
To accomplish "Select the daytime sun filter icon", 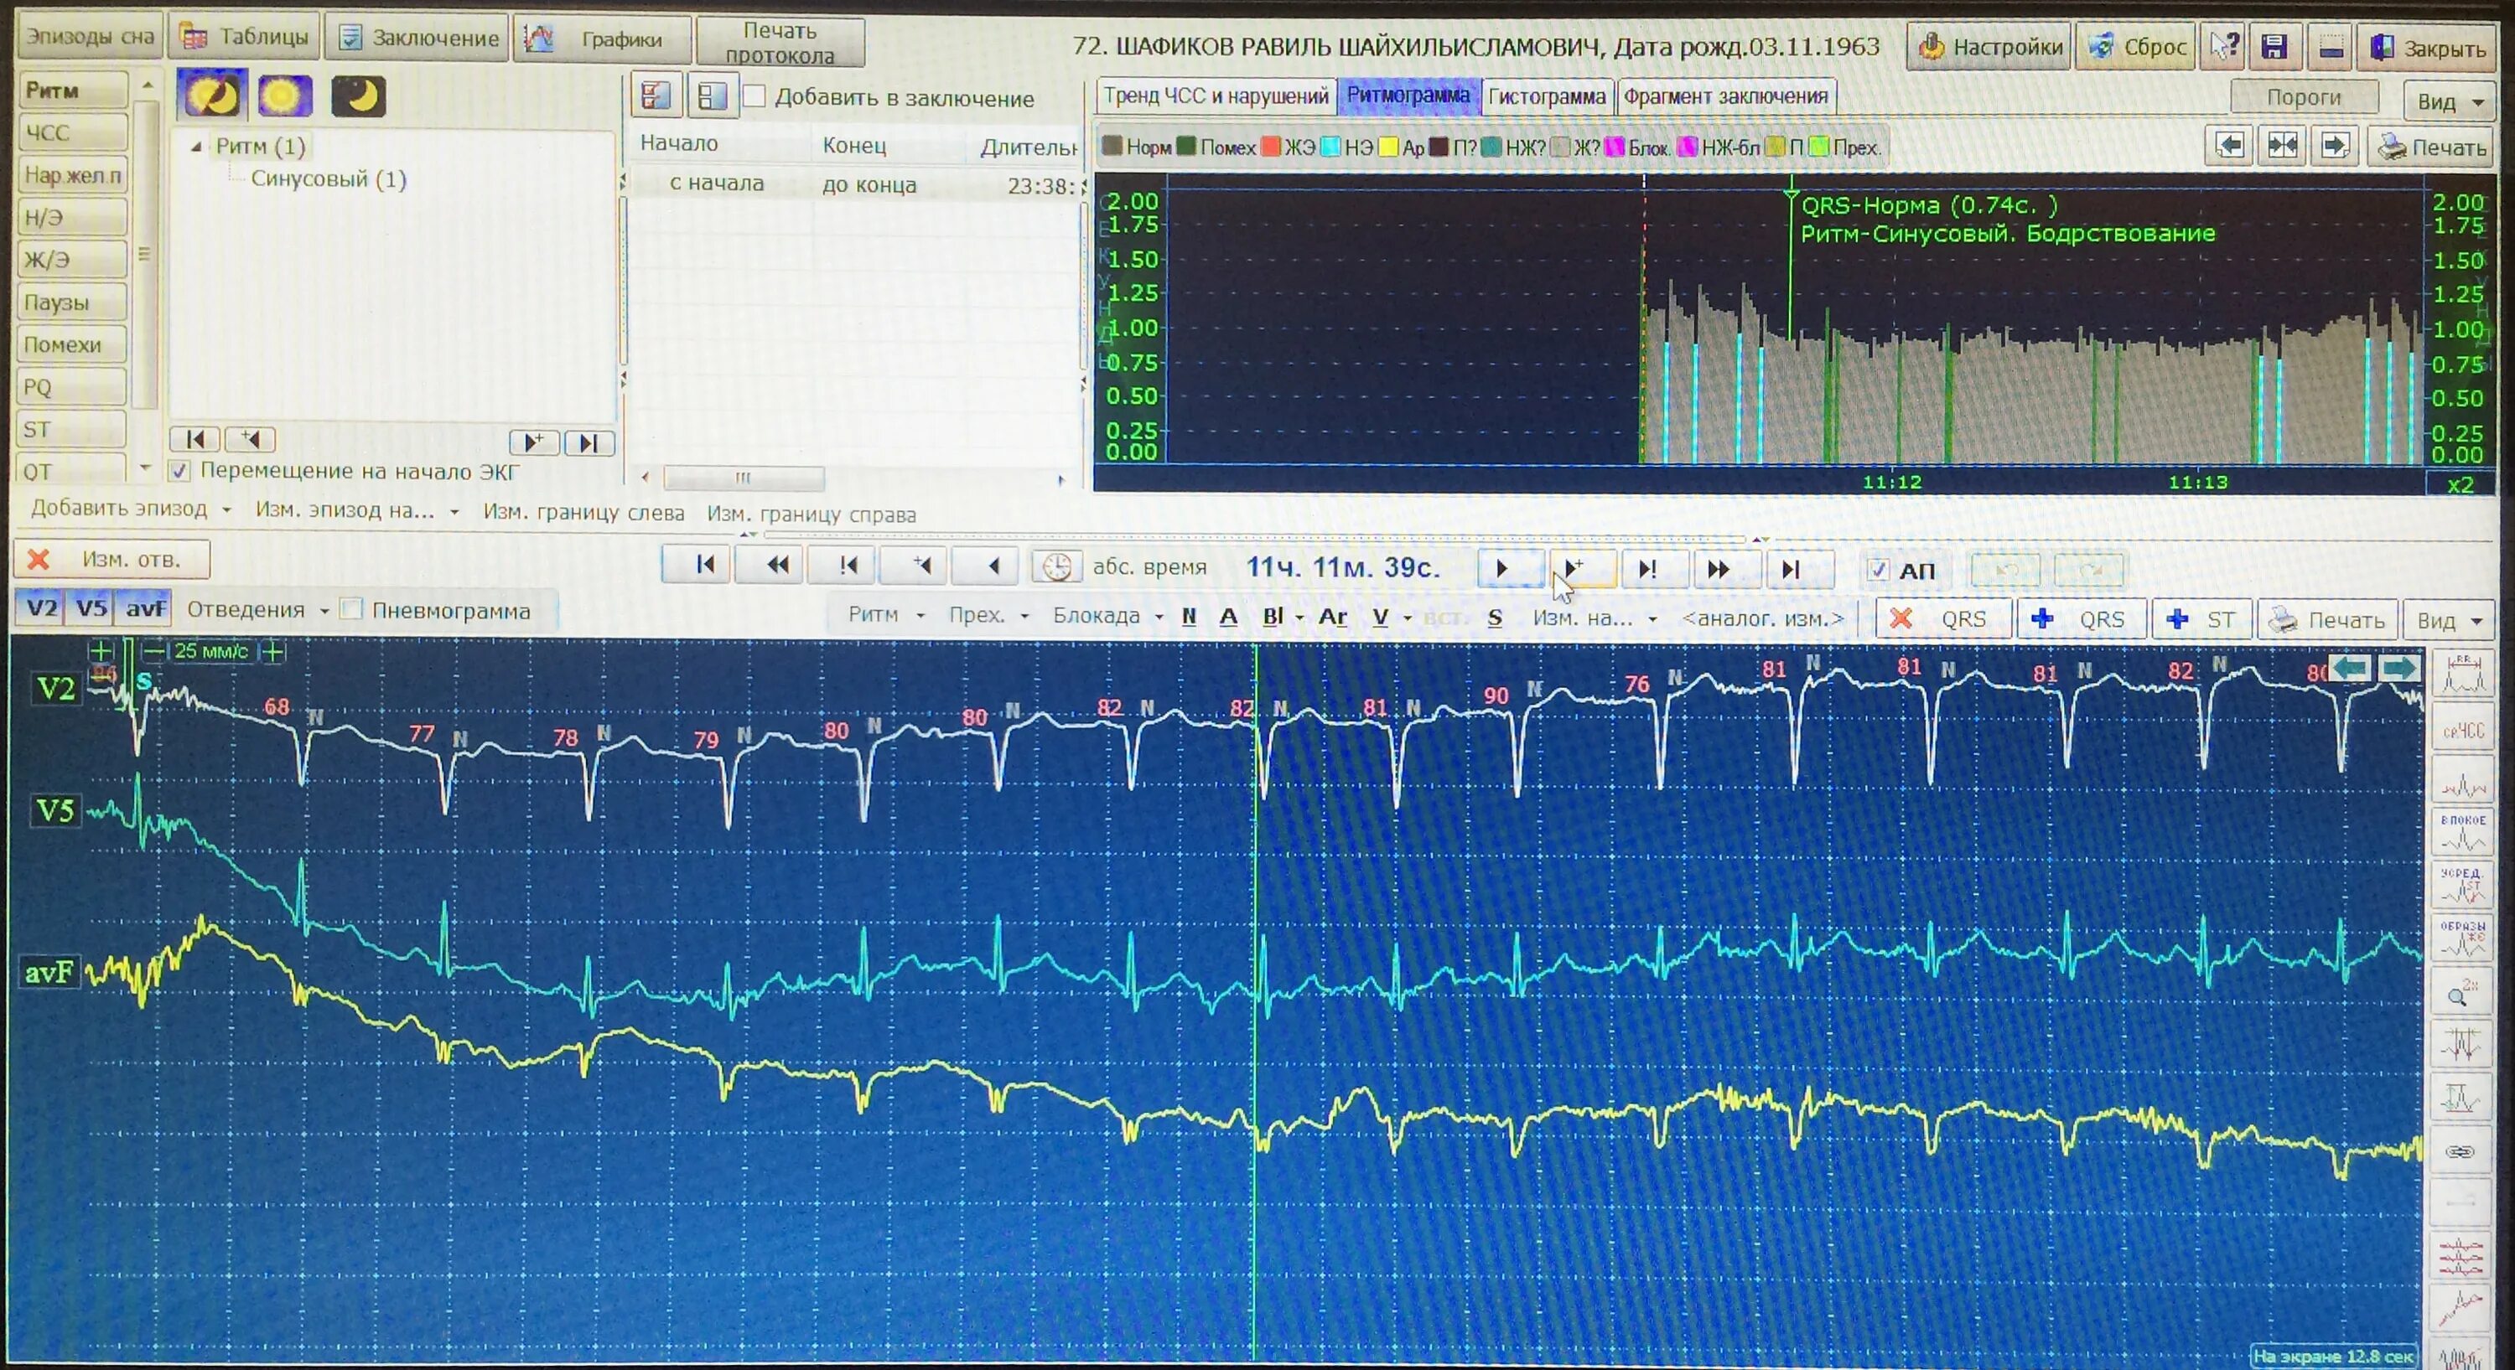I will pyautogui.click(x=284, y=96).
